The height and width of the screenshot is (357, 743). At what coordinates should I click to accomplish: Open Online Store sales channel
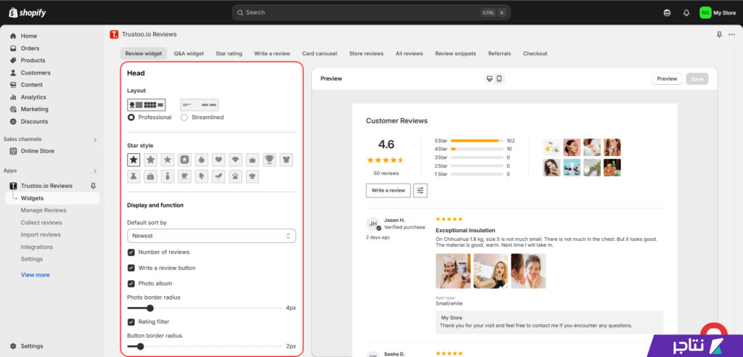click(x=38, y=151)
